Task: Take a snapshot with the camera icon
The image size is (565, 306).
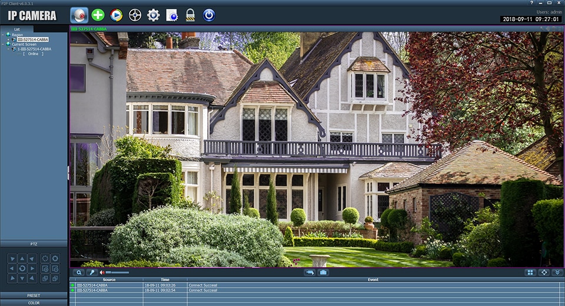Action: tap(323, 272)
